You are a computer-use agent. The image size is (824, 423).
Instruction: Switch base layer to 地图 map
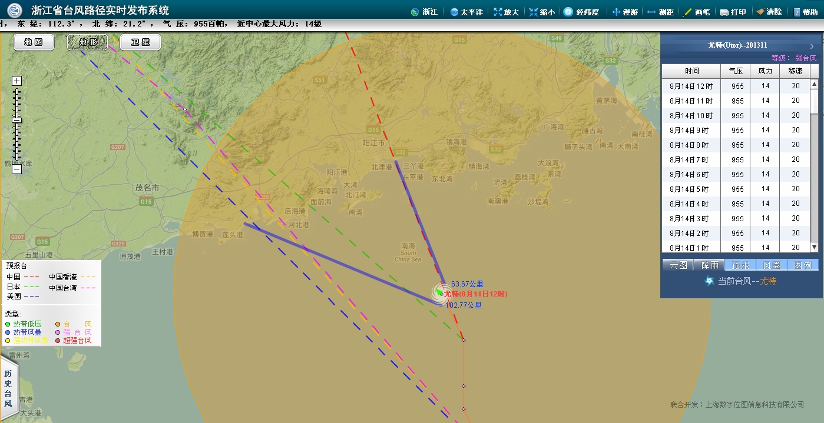(x=34, y=42)
